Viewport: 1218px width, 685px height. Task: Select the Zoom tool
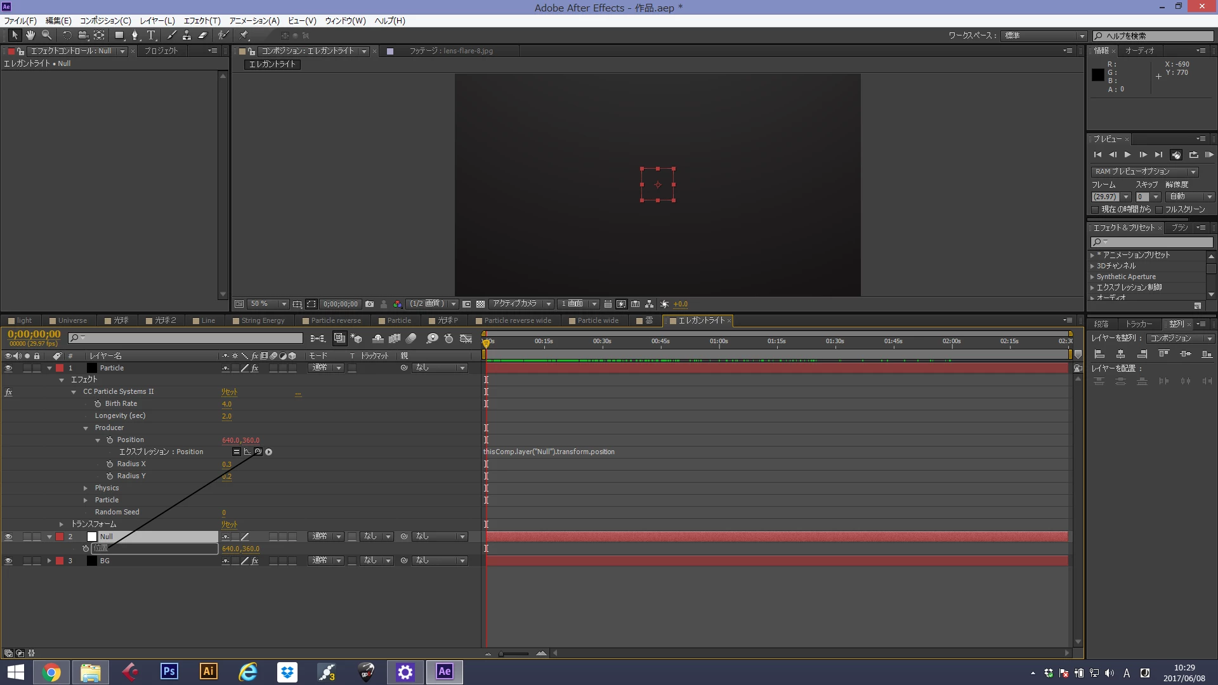(46, 36)
